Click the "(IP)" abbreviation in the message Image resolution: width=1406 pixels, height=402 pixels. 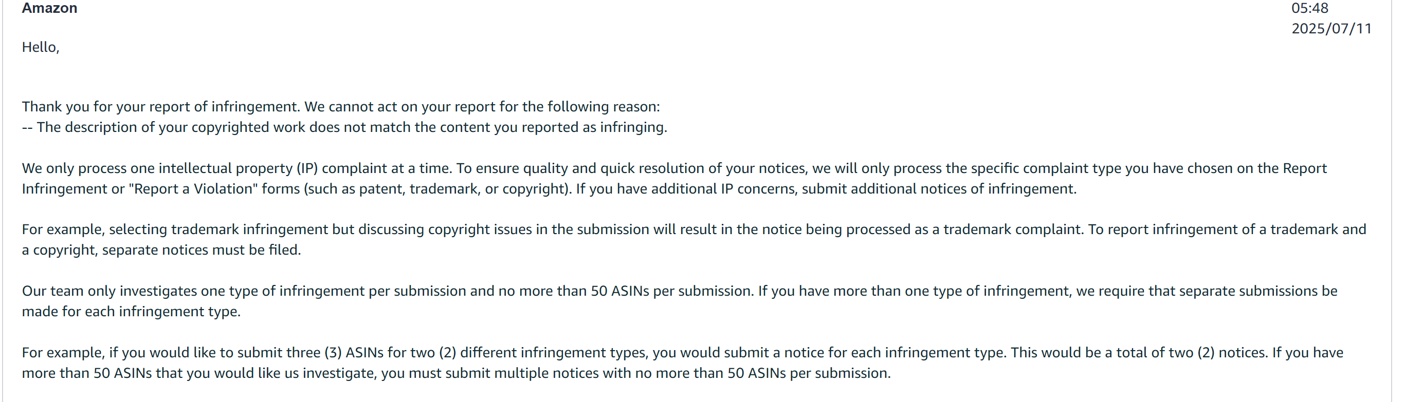click(x=307, y=168)
